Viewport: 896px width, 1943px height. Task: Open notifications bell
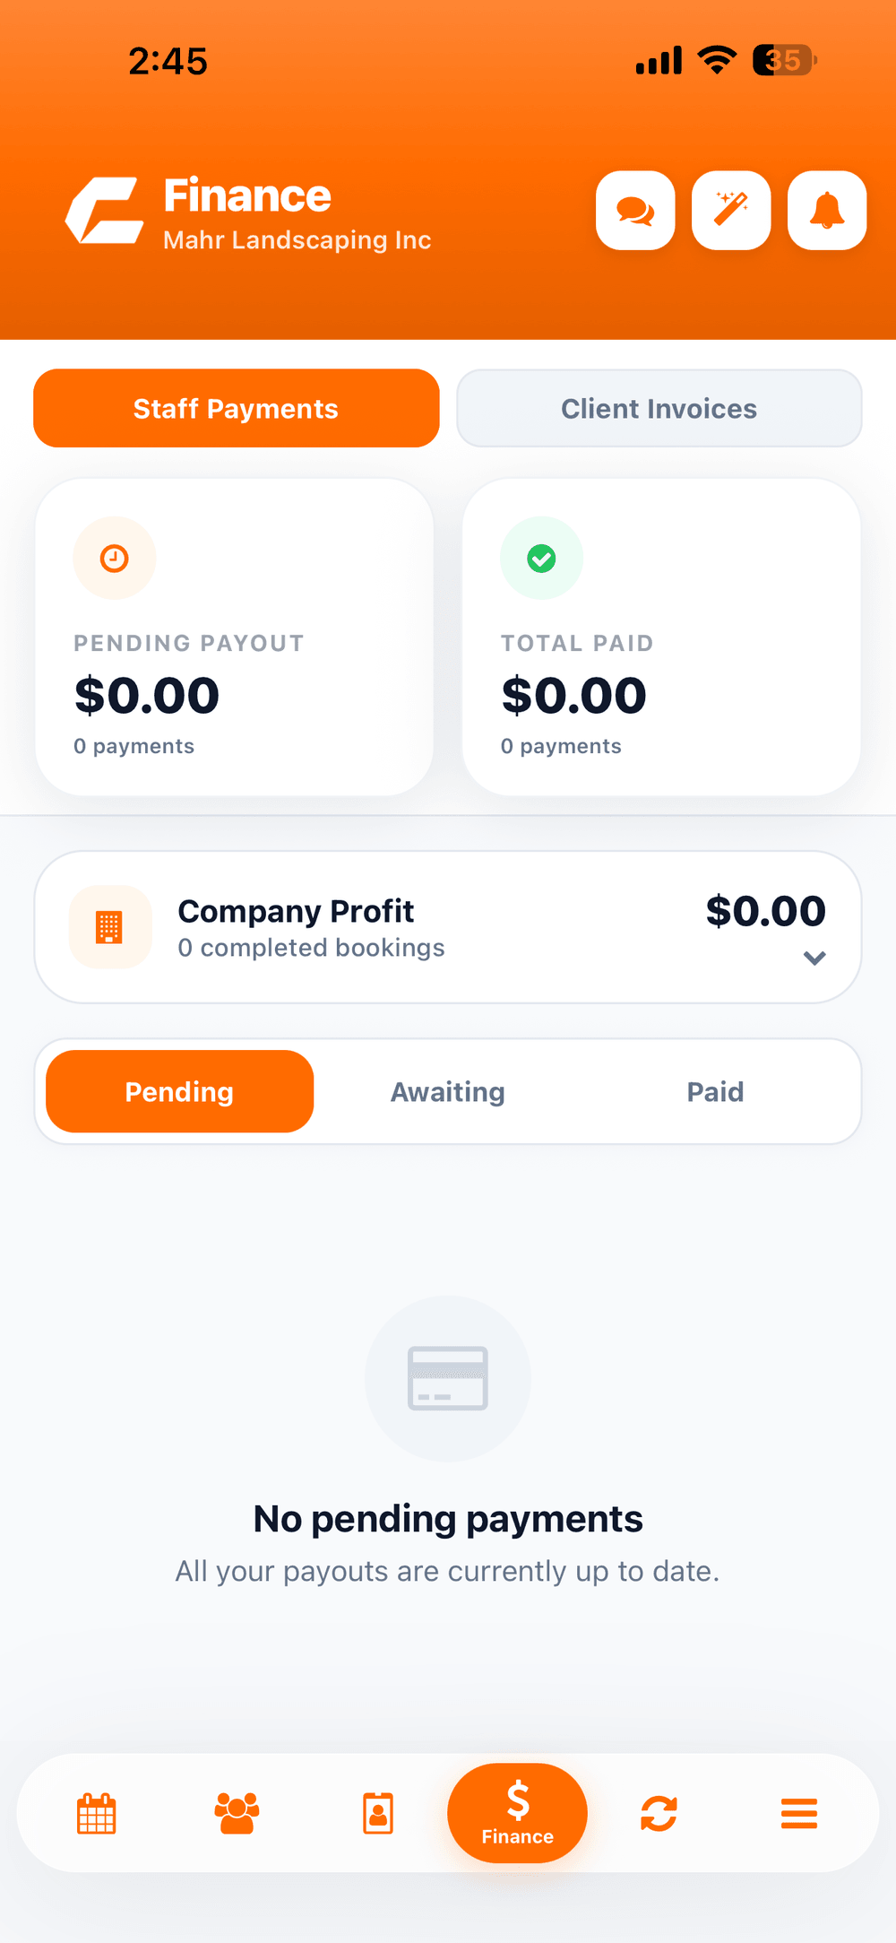tap(827, 211)
